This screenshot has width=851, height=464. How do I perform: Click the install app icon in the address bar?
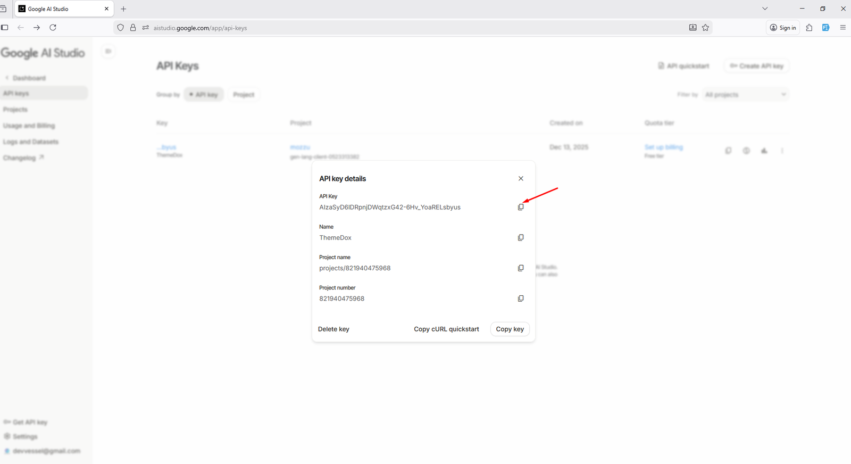[x=693, y=28]
